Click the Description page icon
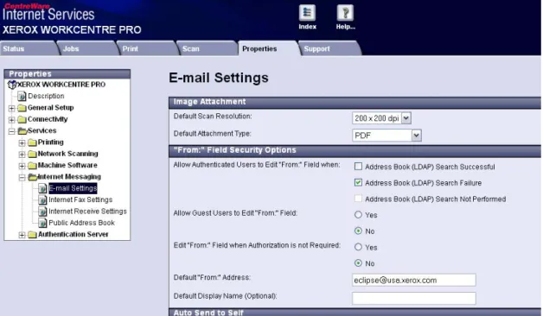Screen dimensions: 543x316 (22, 96)
